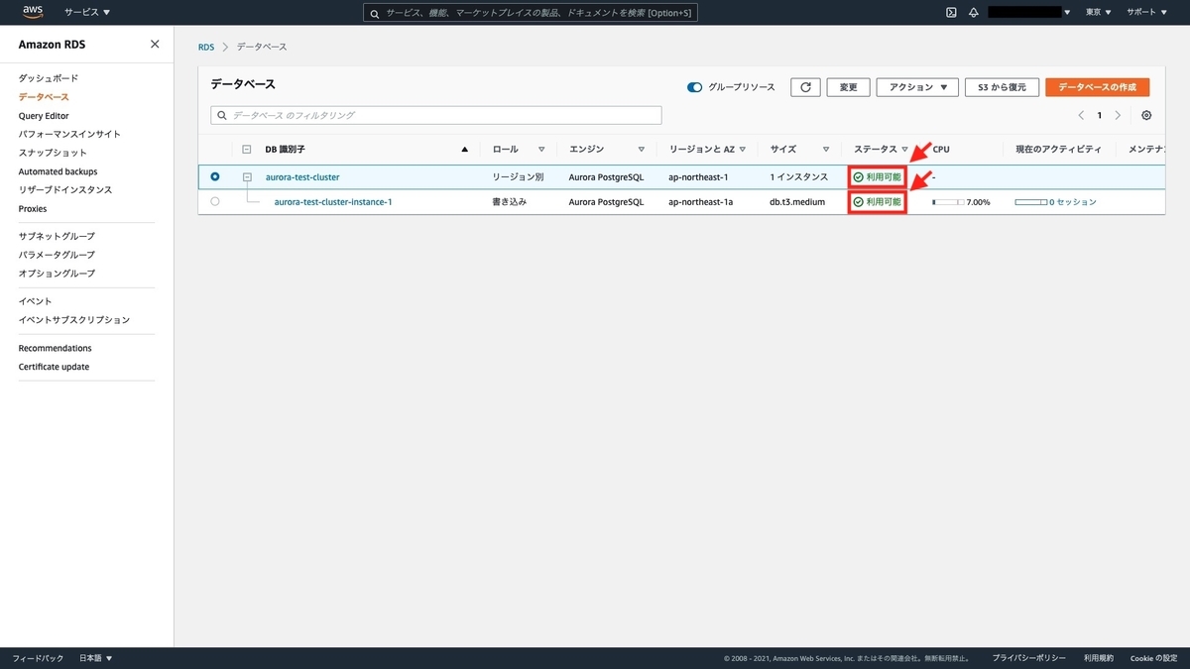This screenshot has height=669, width=1190.
Task: Open パフォーマンスインサイト in the sidebar
Action: tap(69, 134)
